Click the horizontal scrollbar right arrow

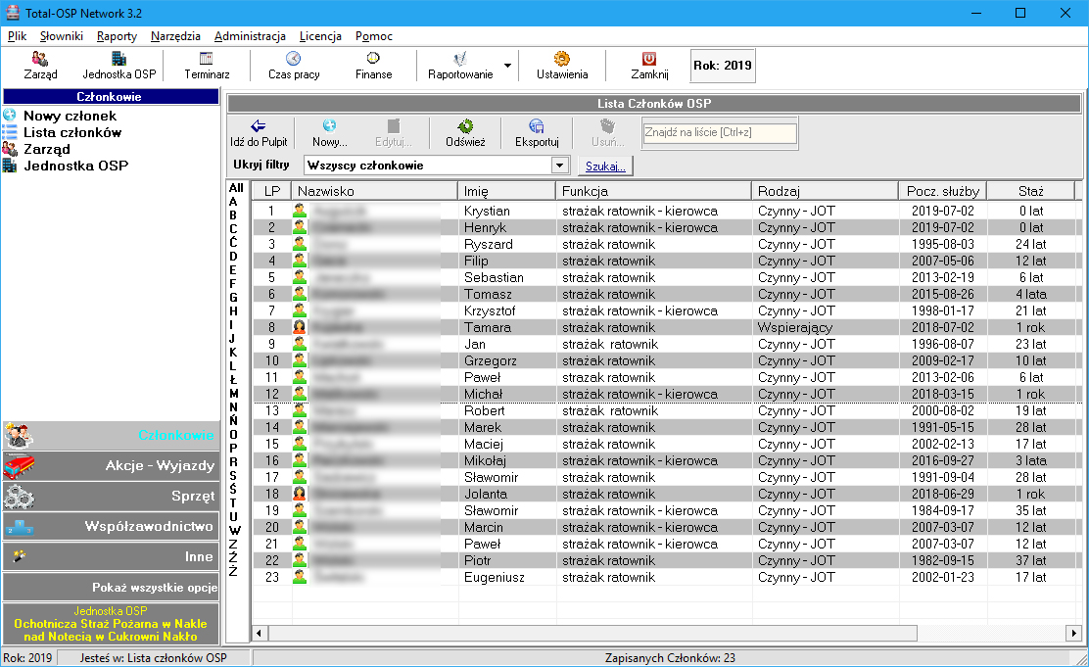pos(1073,633)
